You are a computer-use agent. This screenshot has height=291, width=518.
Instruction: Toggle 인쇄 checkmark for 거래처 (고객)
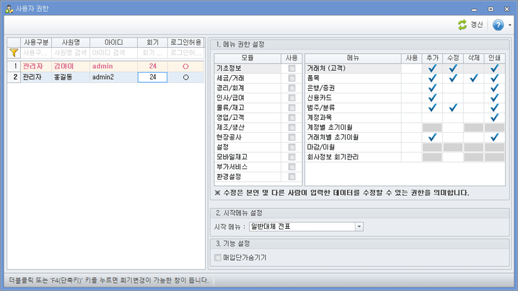point(494,68)
